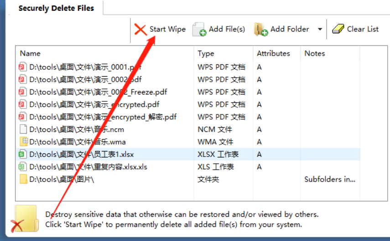Click the blank file icon of 音乐.ncm
Viewport: 390px width, 241px height.
23,129
